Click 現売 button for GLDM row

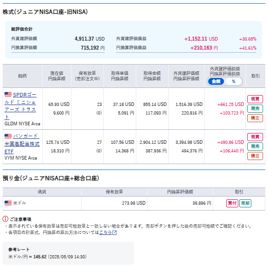[255, 109]
